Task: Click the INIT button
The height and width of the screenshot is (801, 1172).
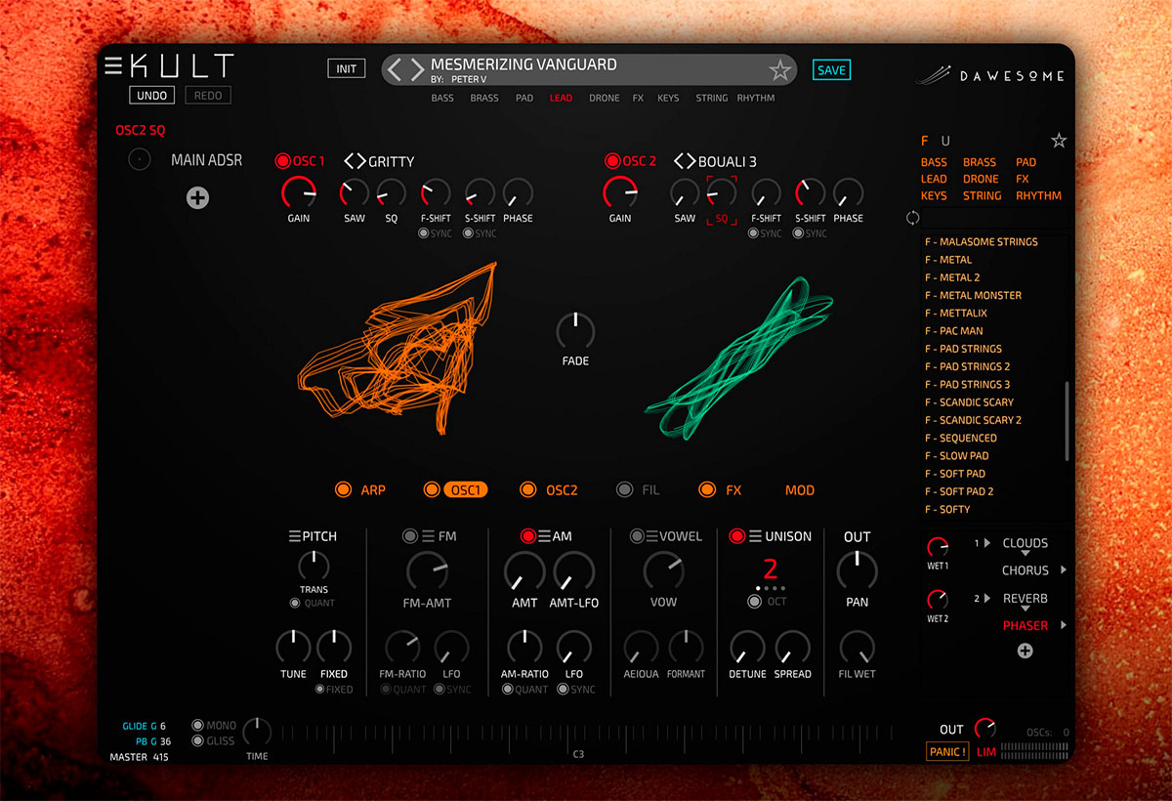Action: tap(347, 69)
